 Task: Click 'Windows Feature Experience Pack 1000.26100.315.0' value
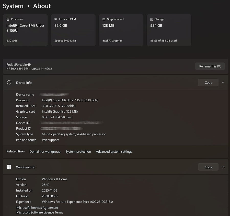click(x=77, y=202)
